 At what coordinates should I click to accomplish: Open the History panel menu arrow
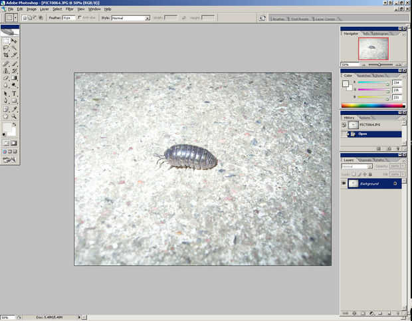pos(404,118)
